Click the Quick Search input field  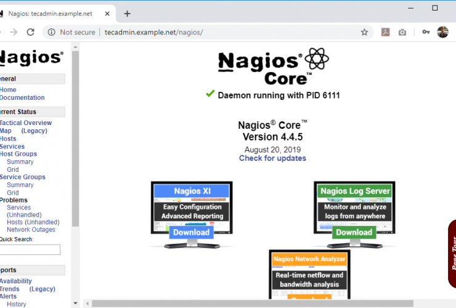point(30,249)
